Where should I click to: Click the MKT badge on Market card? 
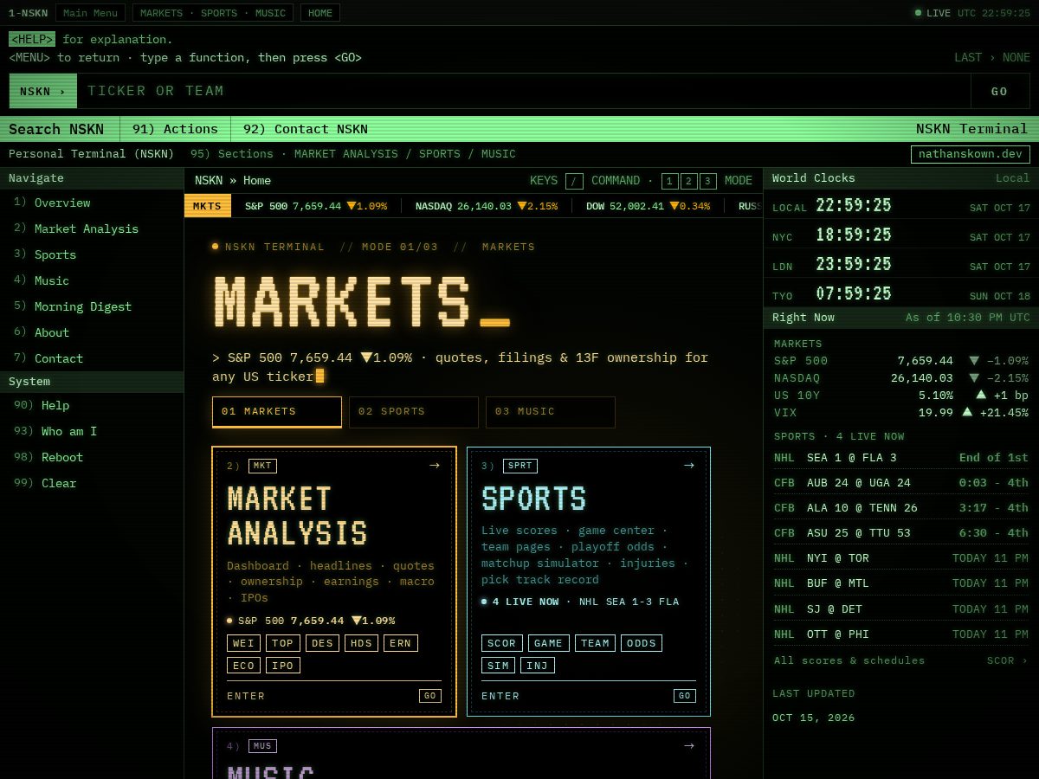[x=262, y=466]
